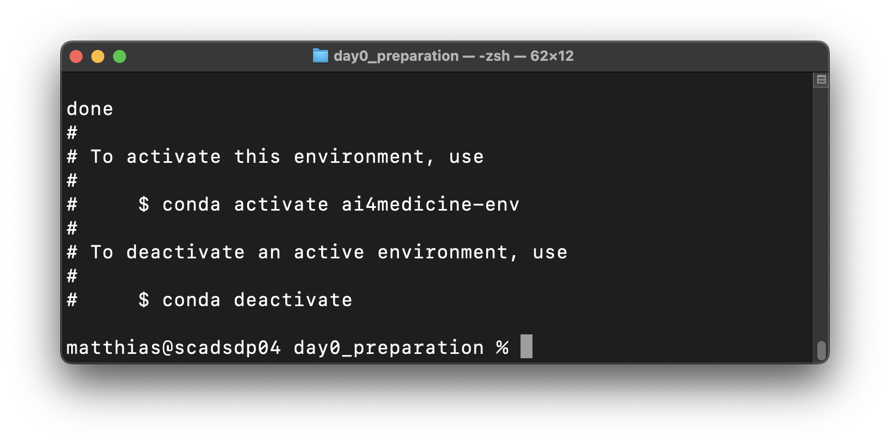Click "matthias@scadsdp04" in the prompt

coord(173,348)
